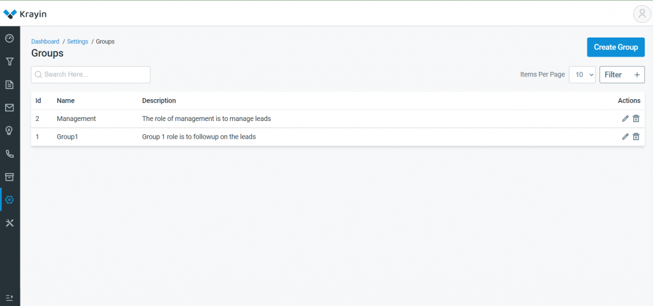Open user profile avatar icon
Viewport: 653px width, 306px height.
[x=642, y=14]
